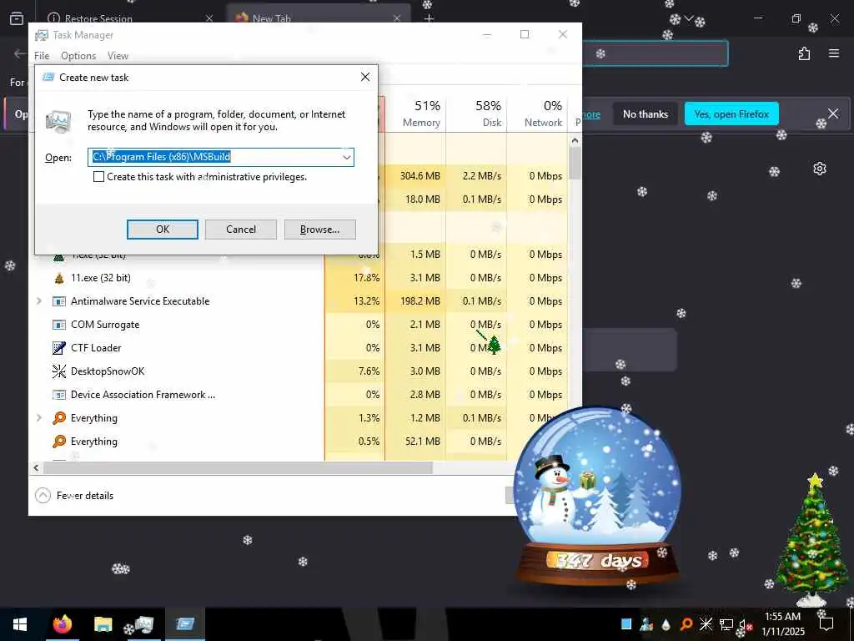Close the Restore Session tab

(x=209, y=18)
